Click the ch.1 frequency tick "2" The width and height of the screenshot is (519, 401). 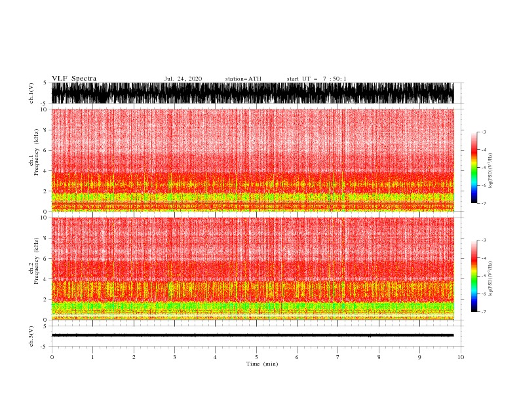click(45, 191)
